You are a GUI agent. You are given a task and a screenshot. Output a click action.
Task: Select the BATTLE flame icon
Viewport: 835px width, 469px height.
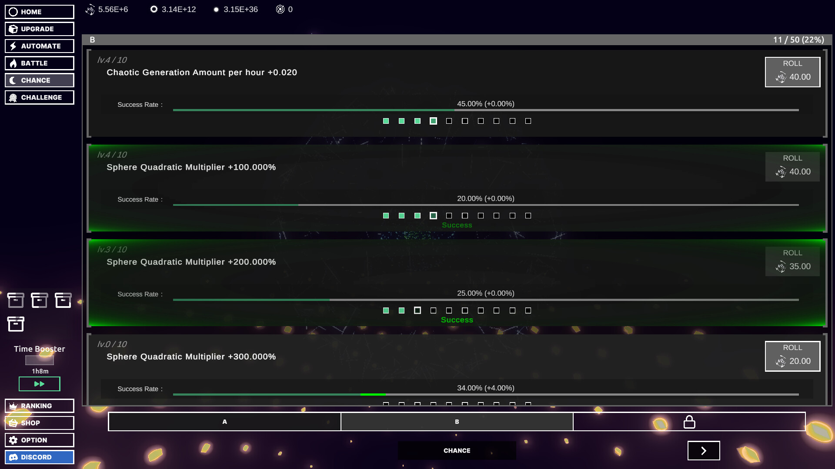(12, 63)
